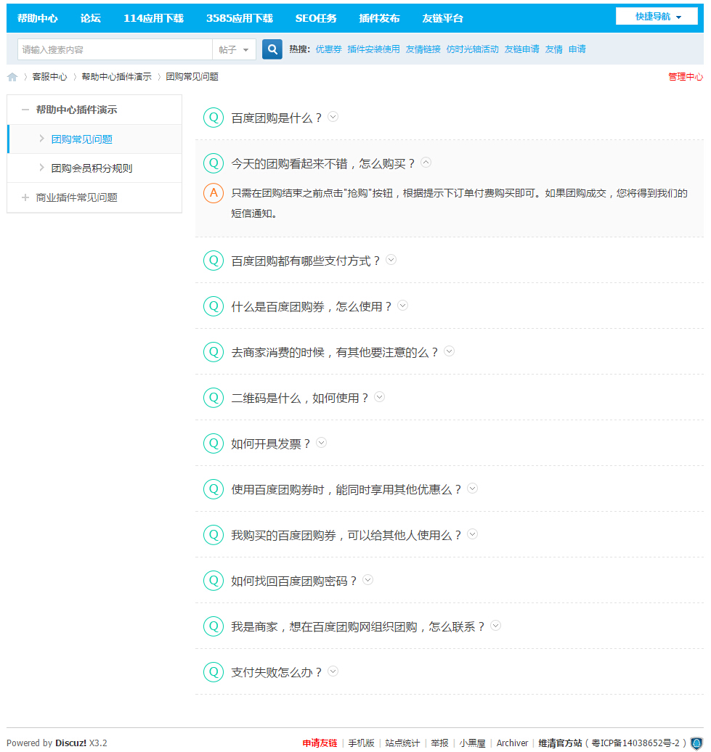Click the home icon in breadcrumb
Viewport: 711px width, 752px height.
pos(12,77)
